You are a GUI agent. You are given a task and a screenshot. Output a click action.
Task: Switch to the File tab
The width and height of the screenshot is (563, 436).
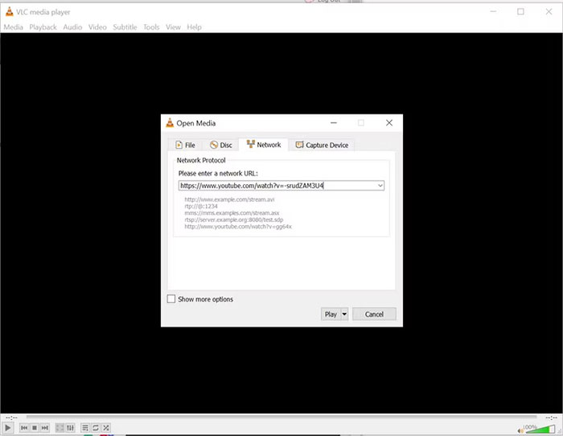pos(185,145)
